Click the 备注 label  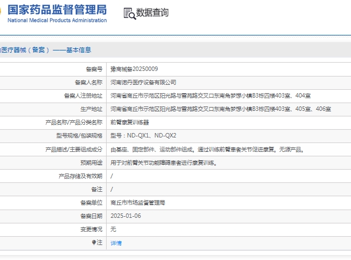point(97,190)
